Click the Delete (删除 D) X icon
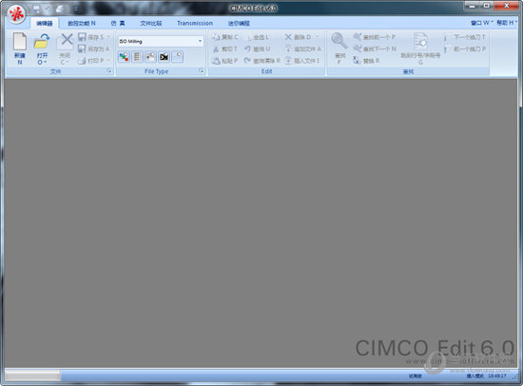523x386 pixels. pyautogui.click(x=288, y=37)
